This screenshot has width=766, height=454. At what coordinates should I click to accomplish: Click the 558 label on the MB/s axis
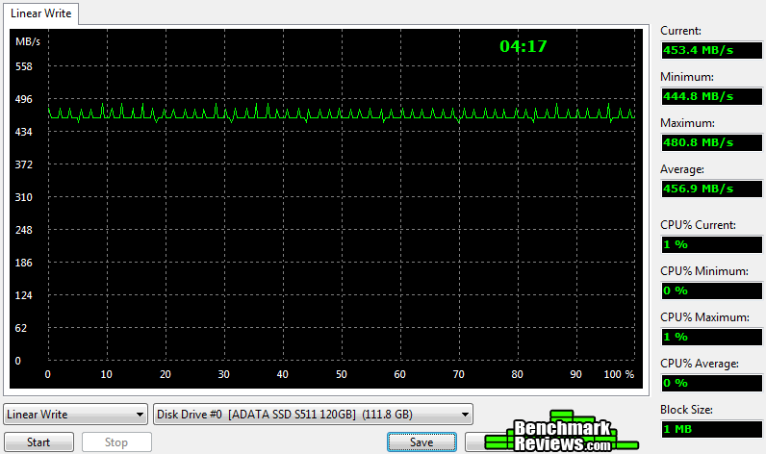(23, 66)
